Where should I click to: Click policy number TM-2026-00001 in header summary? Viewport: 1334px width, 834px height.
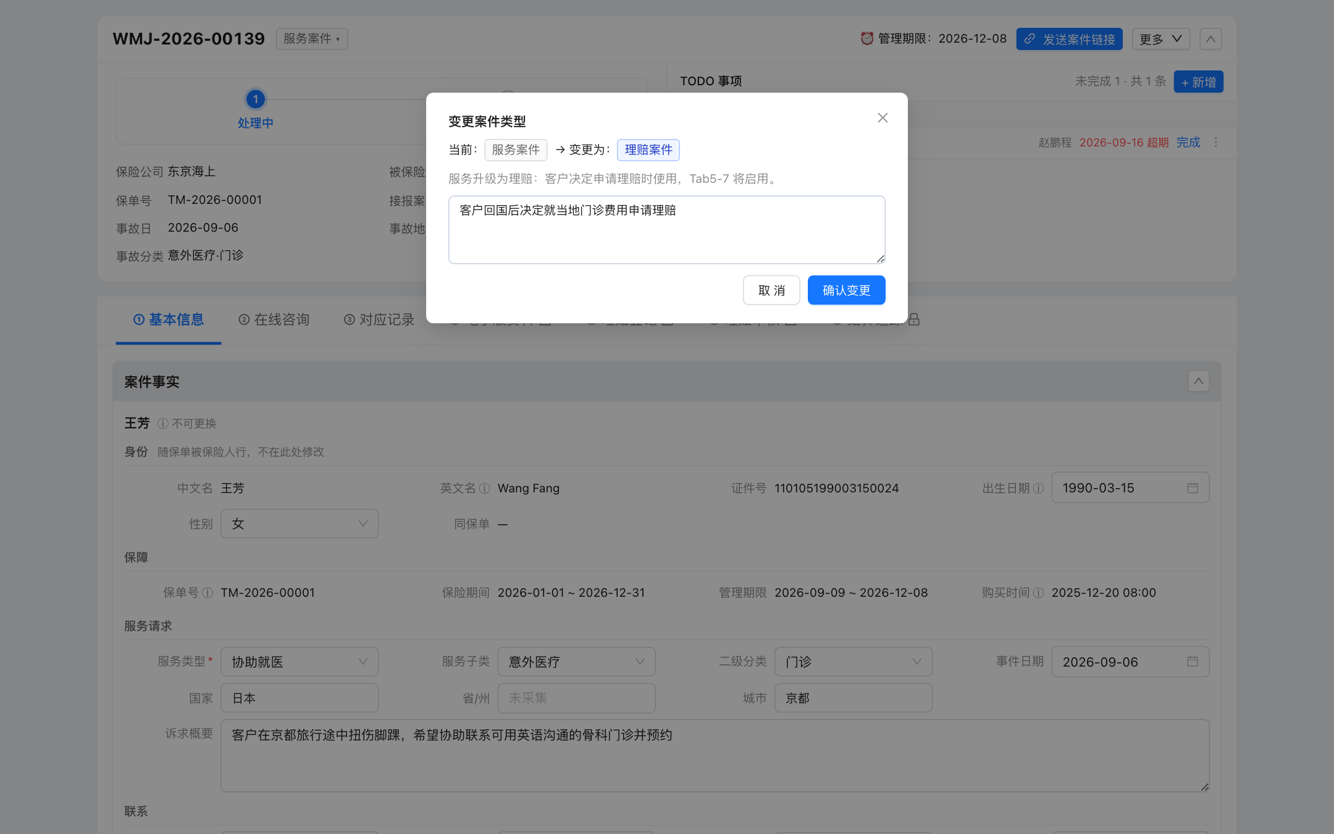(x=215, y=200)
